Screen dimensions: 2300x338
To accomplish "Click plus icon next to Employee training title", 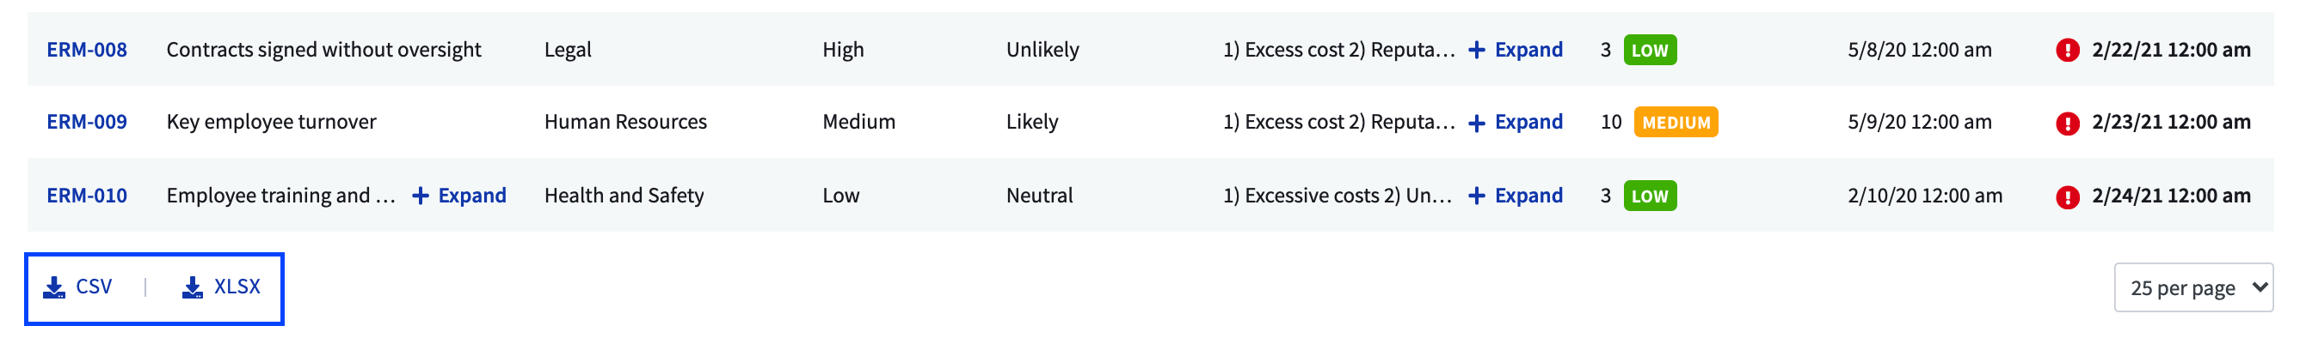I will tap(421, 196).
